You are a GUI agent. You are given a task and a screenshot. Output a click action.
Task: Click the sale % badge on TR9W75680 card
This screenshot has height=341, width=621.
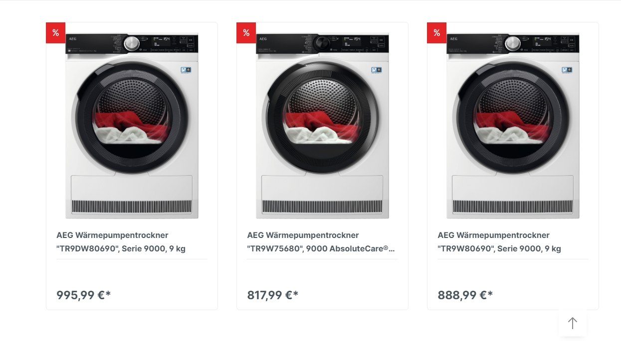246,33
